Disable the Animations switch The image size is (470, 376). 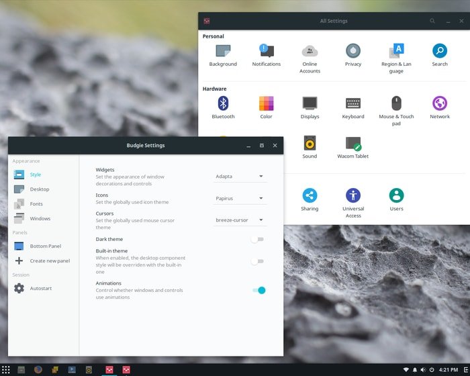point(259,290)
